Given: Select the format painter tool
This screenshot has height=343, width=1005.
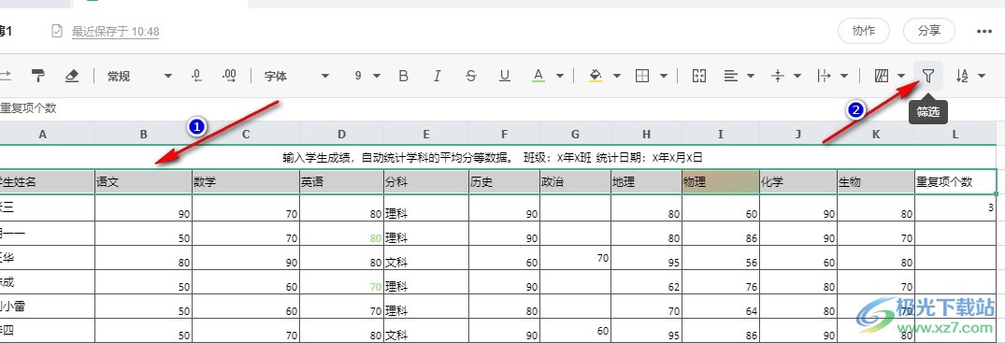Looking at the screenshot, I should pos(38,77).
